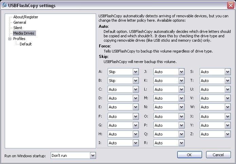Expand the drive X: policy dropdown
The image size is (236, 164).
coord(215,116)
